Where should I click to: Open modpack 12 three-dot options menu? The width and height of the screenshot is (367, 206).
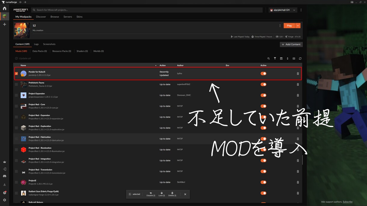click(x=280, y=26)
